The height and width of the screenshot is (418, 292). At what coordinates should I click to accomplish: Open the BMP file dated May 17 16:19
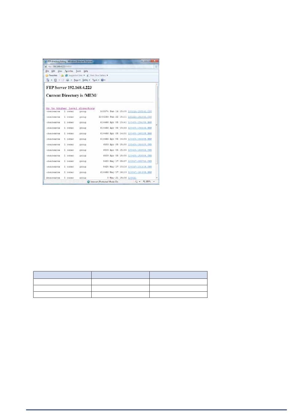(x=140, y=172)
